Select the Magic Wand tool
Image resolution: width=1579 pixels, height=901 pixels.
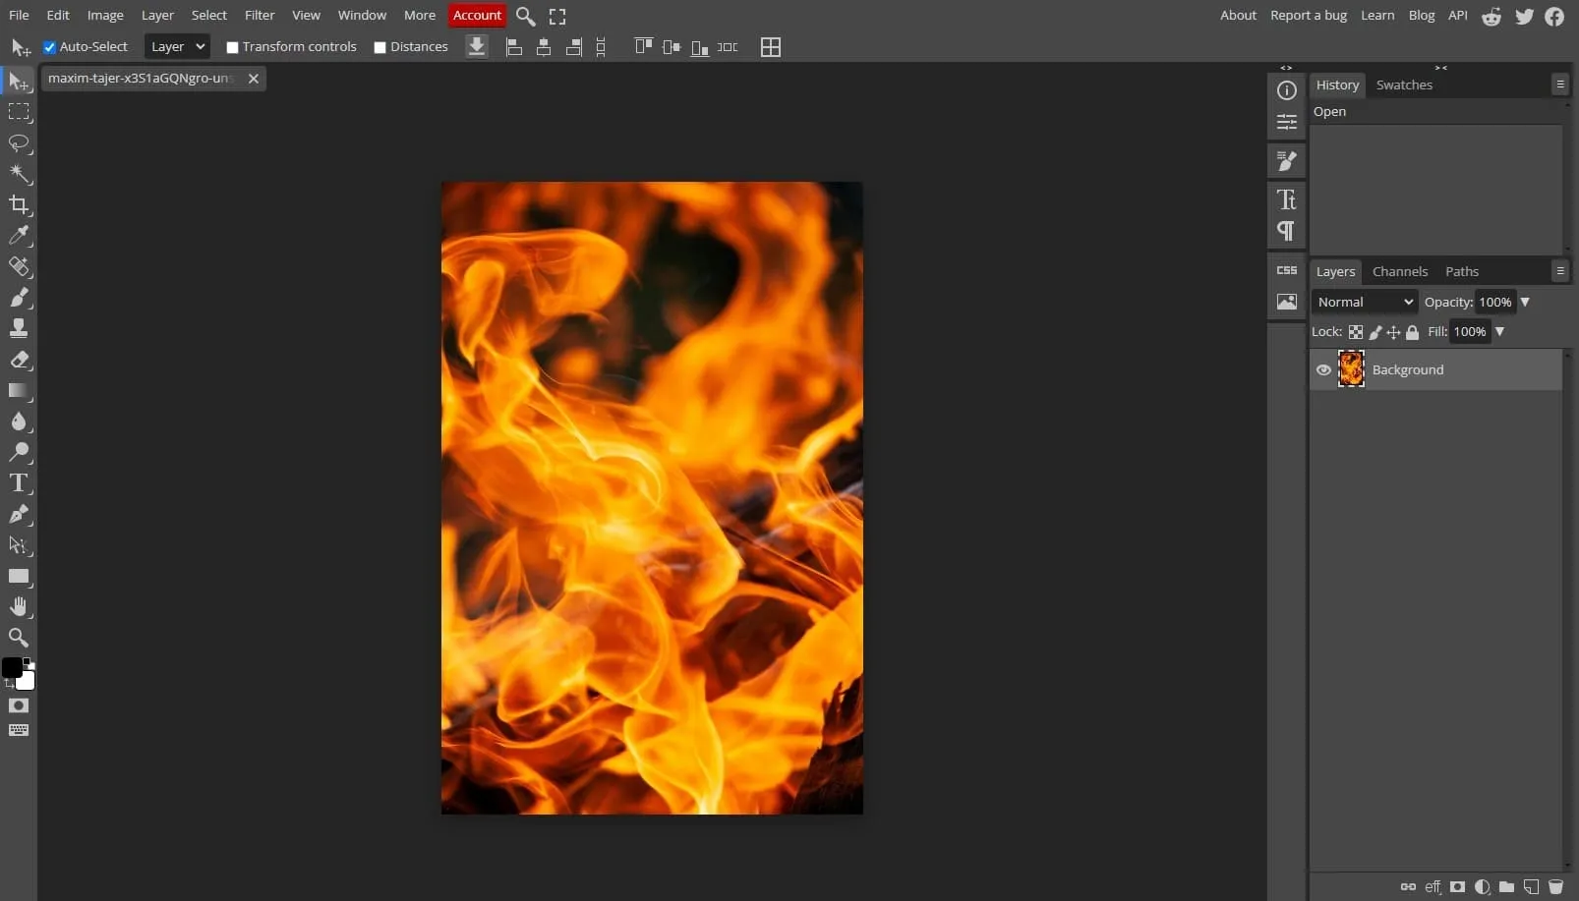click(x=19, y=174)
